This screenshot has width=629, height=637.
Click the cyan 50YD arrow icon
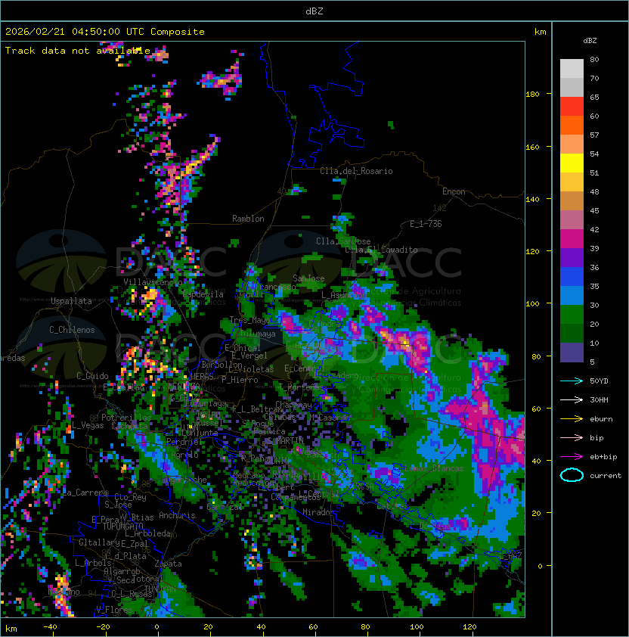[572, 381]
